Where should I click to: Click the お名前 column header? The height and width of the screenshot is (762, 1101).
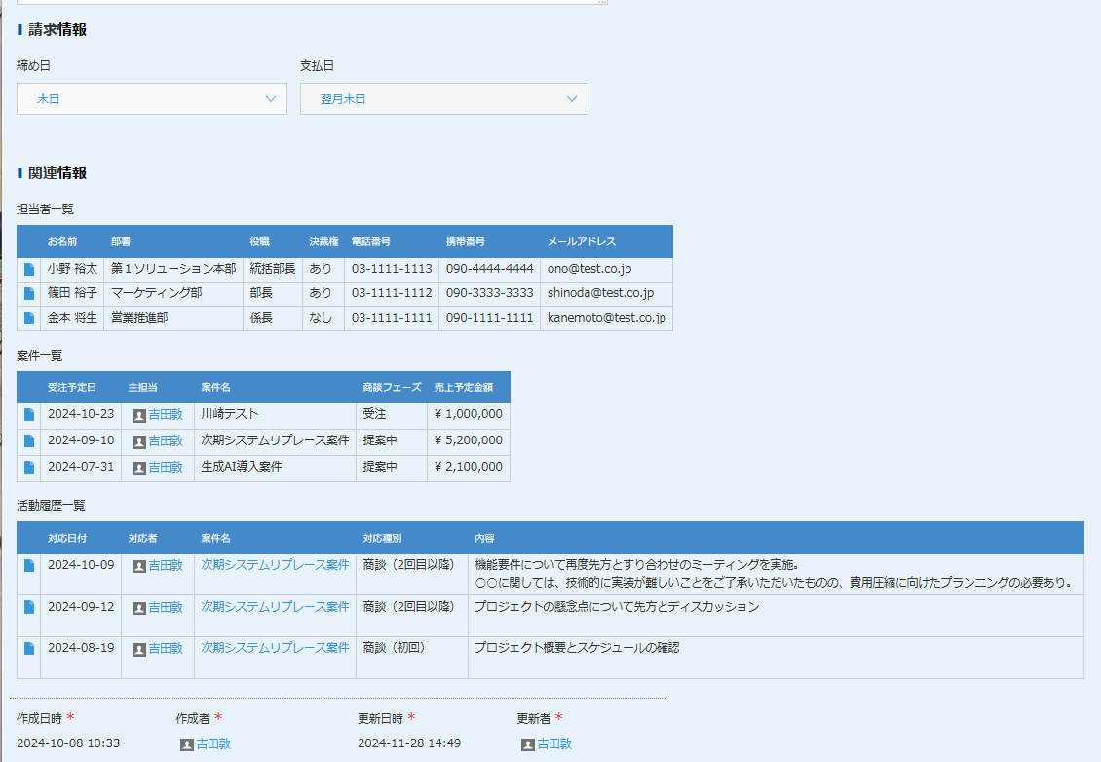[62, 241]
